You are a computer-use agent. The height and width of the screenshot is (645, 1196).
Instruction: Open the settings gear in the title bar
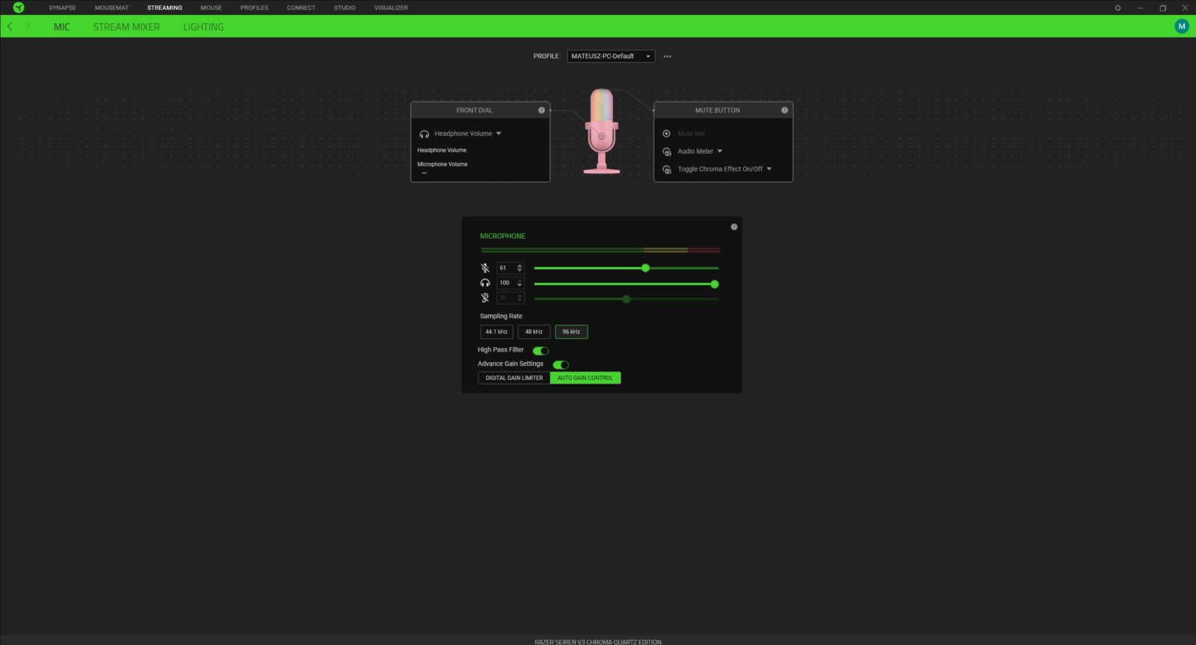pos(1118,8)
